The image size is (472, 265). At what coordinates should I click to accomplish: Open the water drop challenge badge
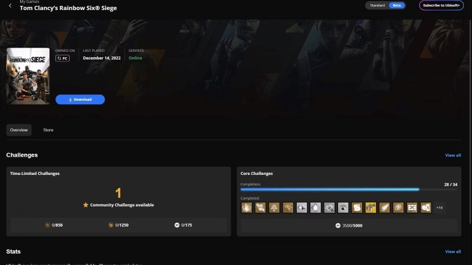click(x=316, y=208)
